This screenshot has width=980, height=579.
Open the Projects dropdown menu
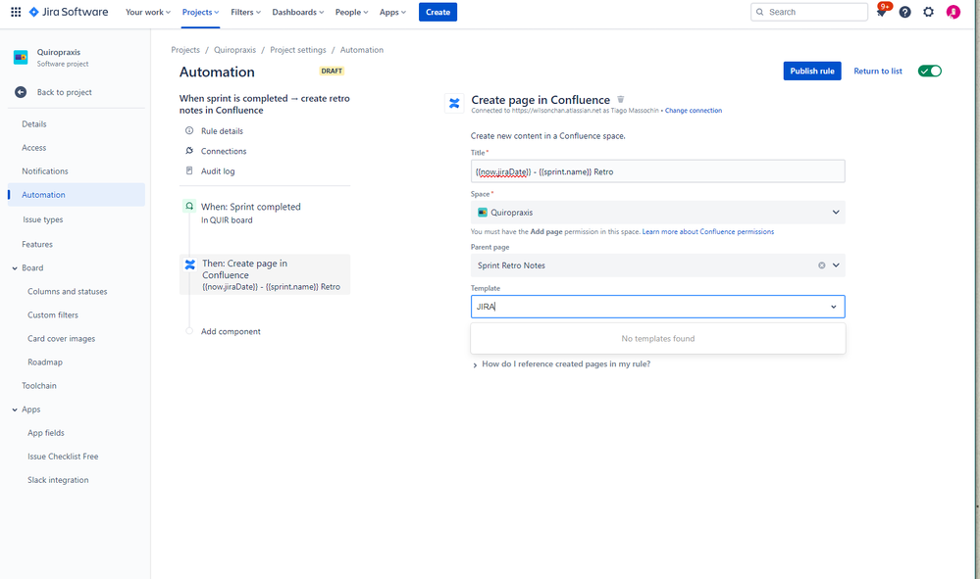click(201, 12)
